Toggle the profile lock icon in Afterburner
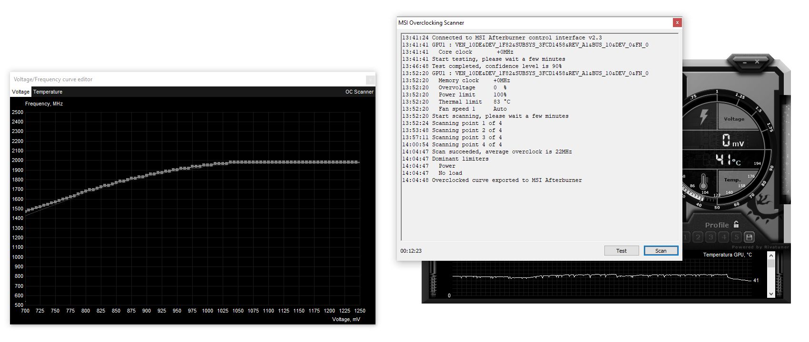The image size is (809, 342). [736, 224]
